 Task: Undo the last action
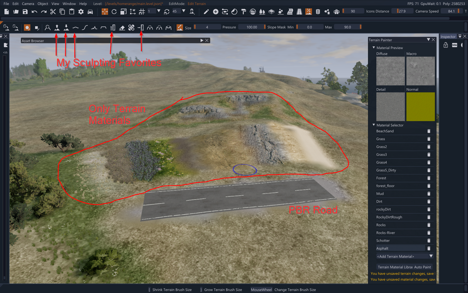[x=35, y=11]
